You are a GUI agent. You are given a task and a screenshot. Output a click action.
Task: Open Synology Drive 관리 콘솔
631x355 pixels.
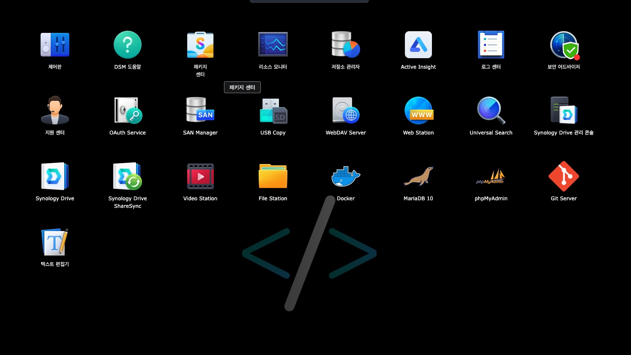tap(564, 110)
